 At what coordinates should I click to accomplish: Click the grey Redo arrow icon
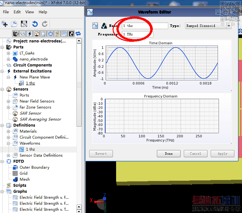[x=45, y=24]
